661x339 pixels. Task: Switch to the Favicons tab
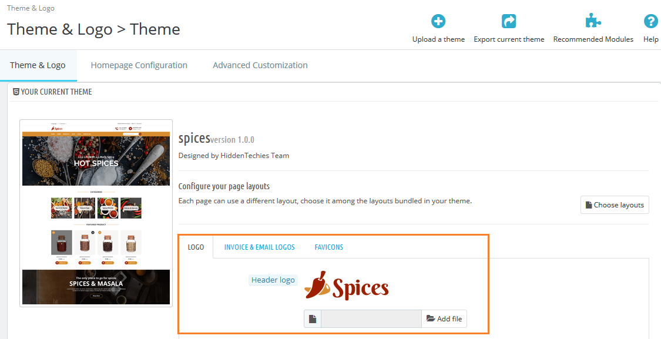click(328, 247)
